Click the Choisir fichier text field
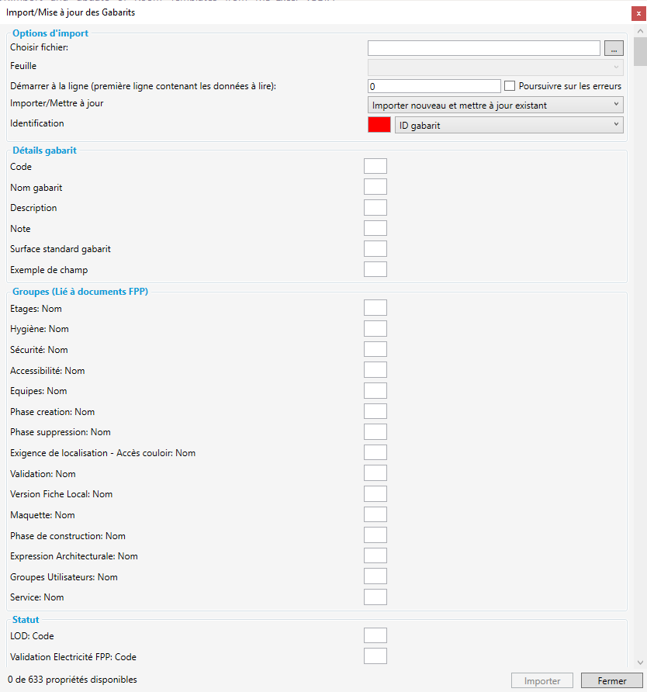This screenshot has height=692, width=647. [x=483, y=49]
